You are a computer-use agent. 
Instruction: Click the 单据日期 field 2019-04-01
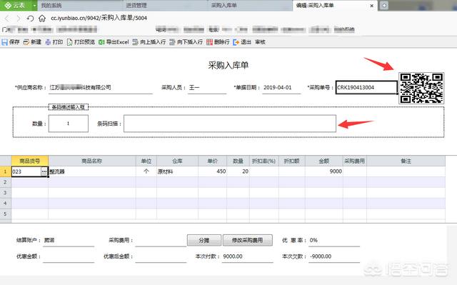pyautogui.click(x=281, y=87)
